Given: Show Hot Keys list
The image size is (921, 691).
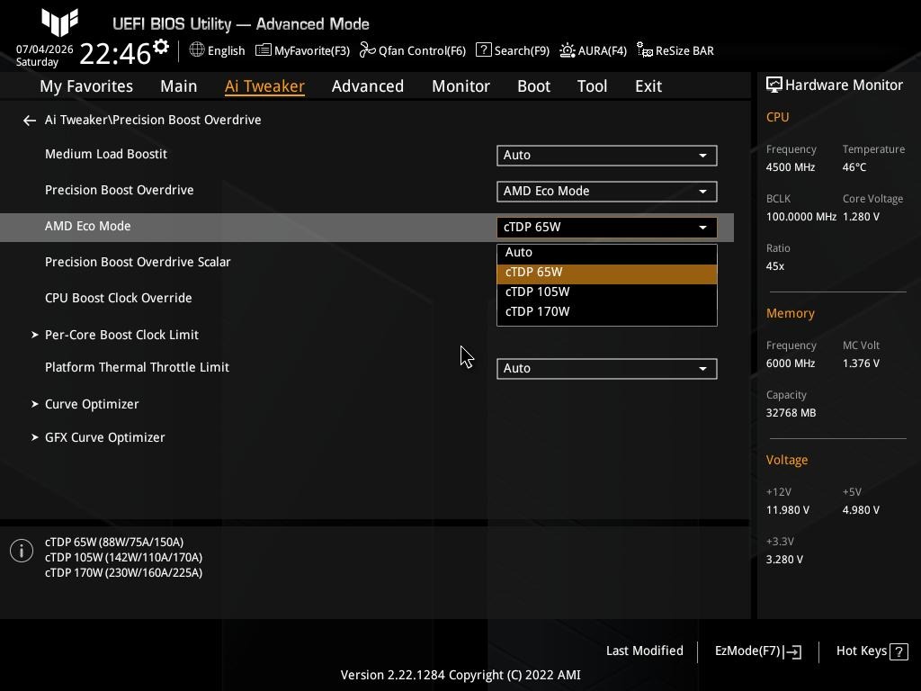Looking at the screenshot, I should tap(872, 651).
